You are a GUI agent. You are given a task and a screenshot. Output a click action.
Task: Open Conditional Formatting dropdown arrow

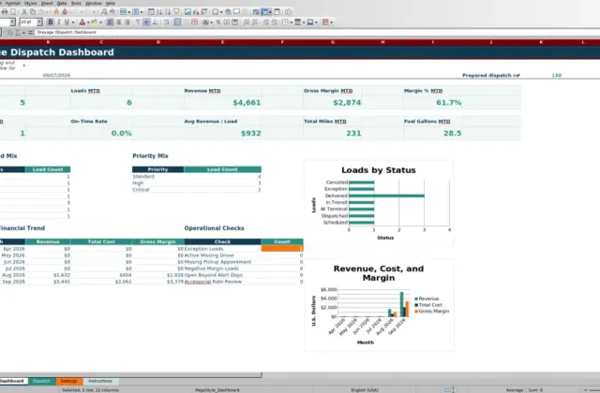point(331,22)
